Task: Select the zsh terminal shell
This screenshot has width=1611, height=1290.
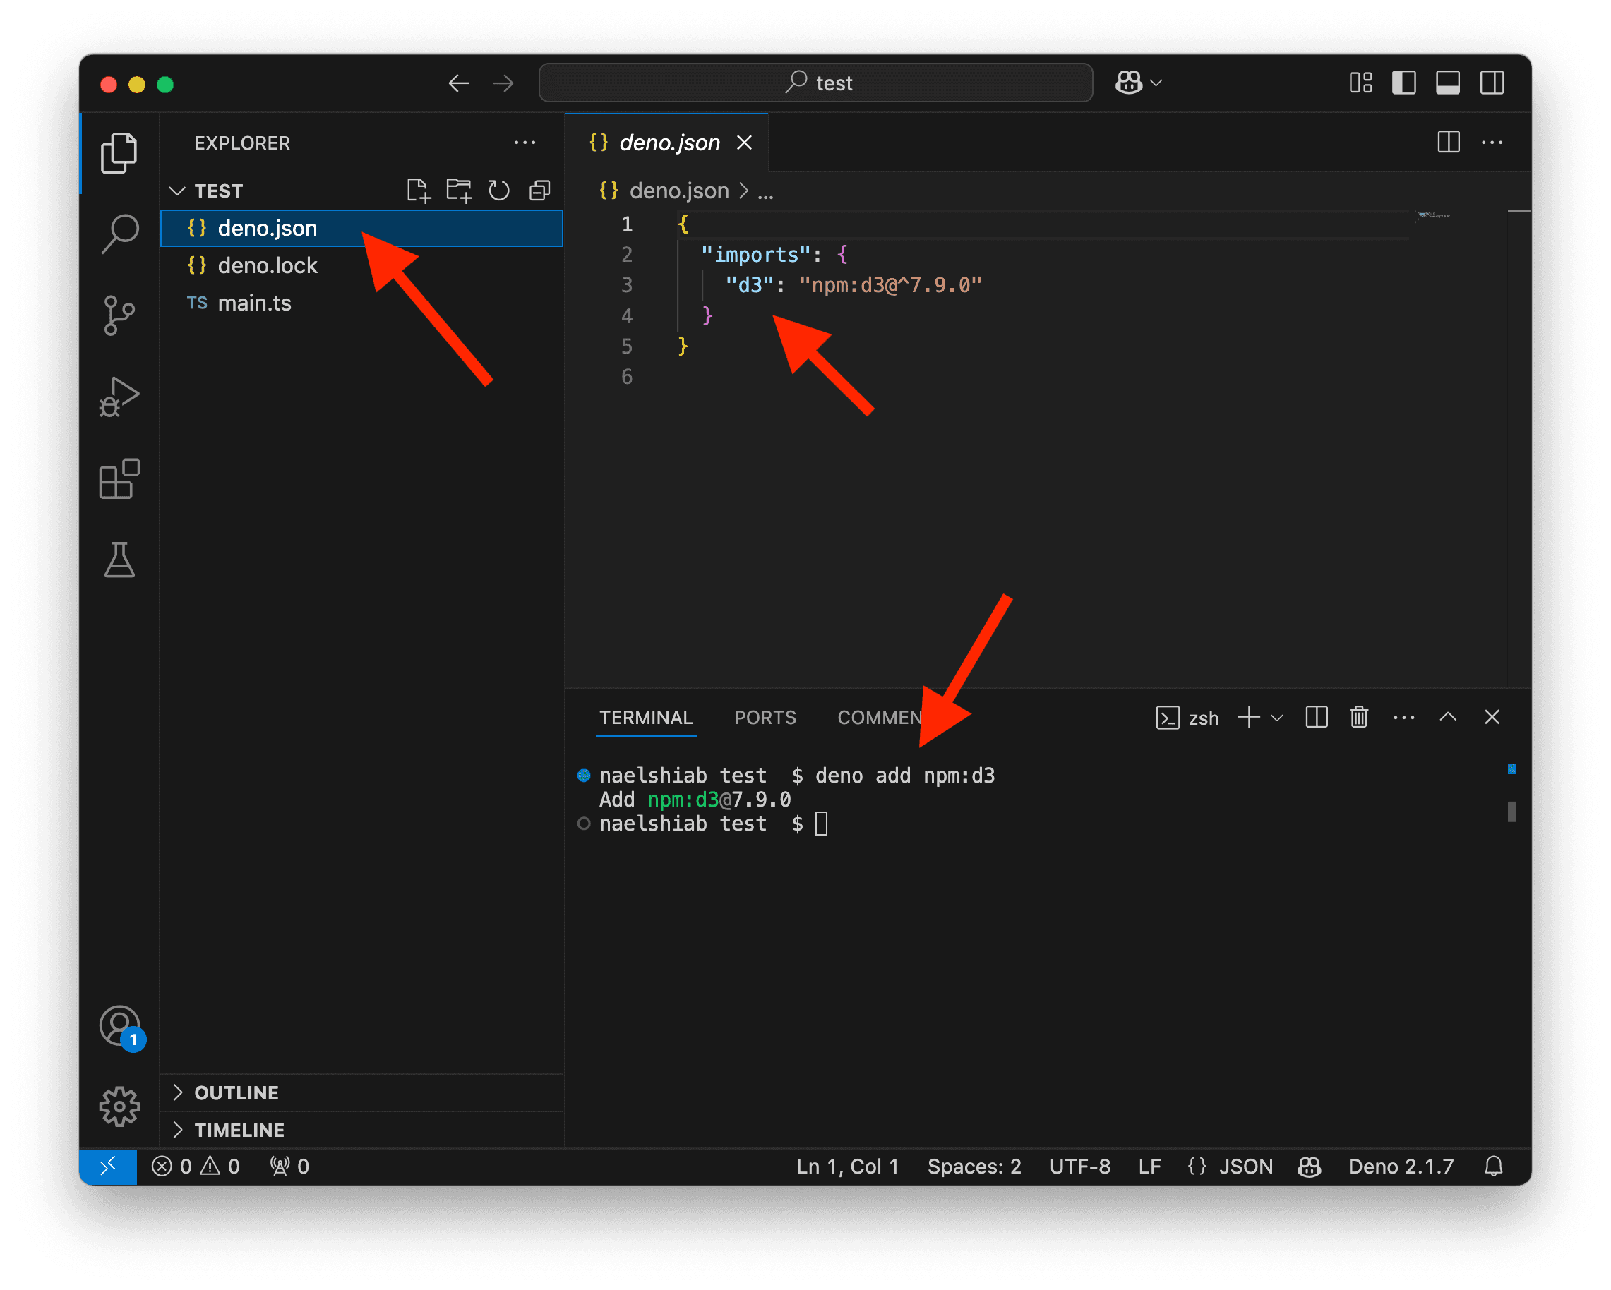Action: [1187, 718]
